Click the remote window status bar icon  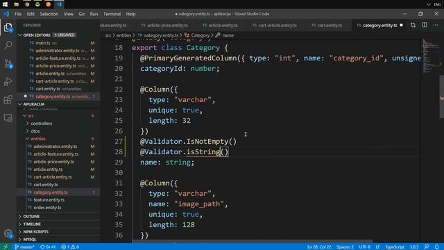tap(6, 247)
